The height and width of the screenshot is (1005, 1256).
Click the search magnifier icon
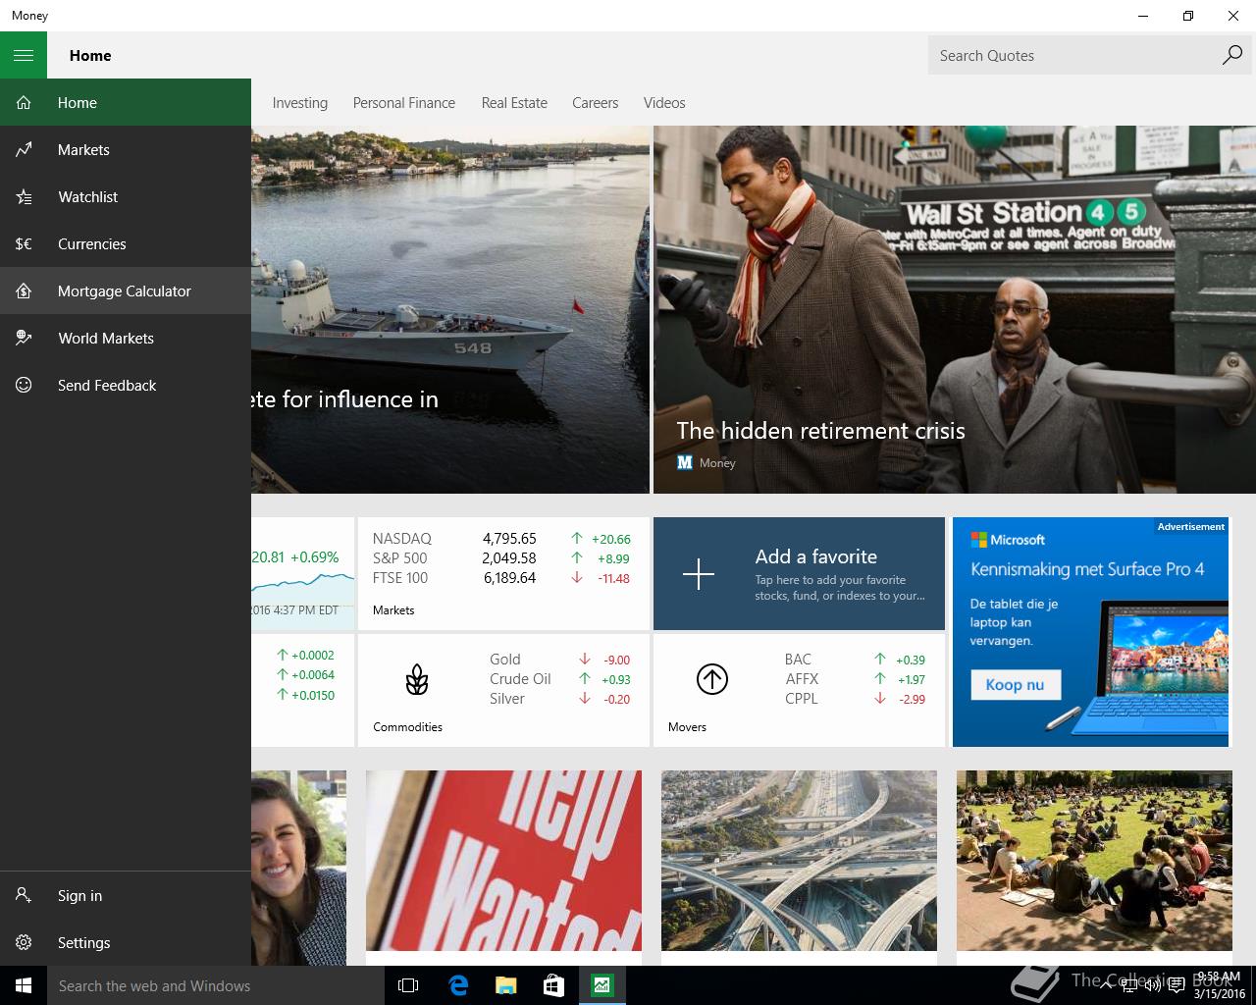click(x=1231, y=55)
